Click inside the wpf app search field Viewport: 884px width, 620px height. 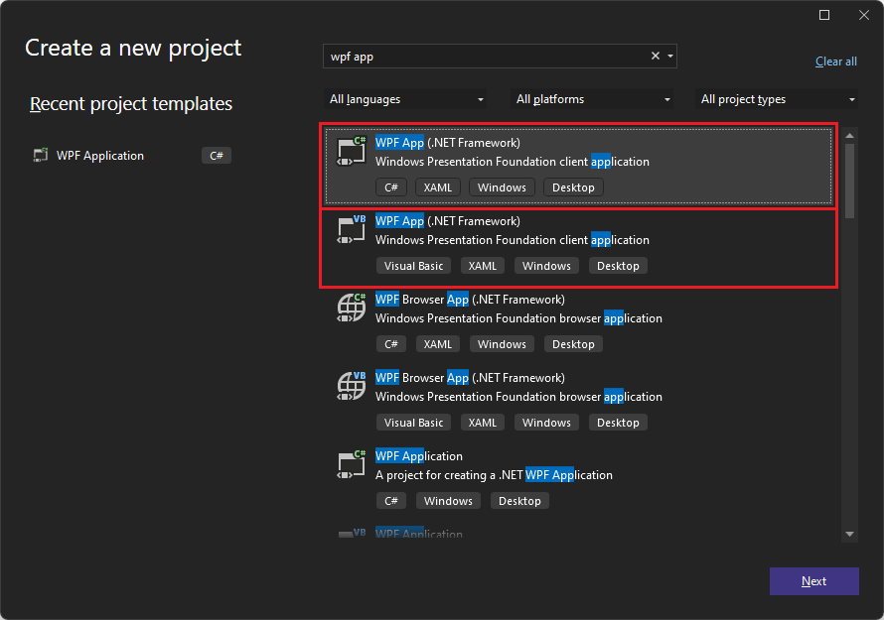tap(477, 56)
